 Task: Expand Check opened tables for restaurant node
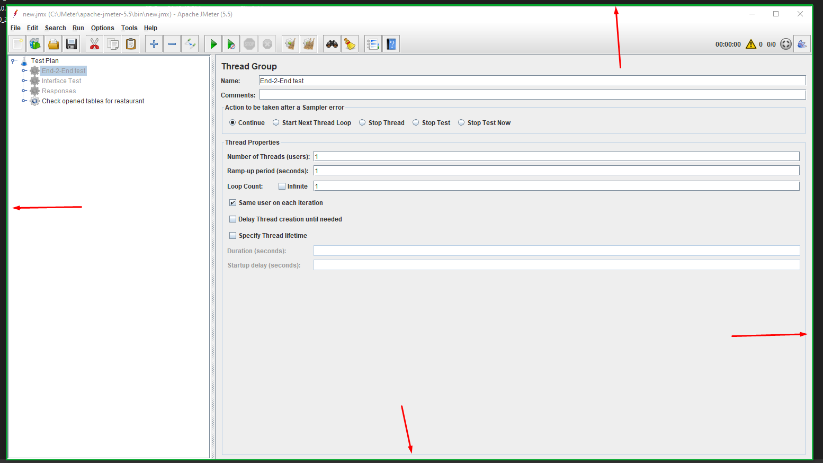tap(24, 101)
